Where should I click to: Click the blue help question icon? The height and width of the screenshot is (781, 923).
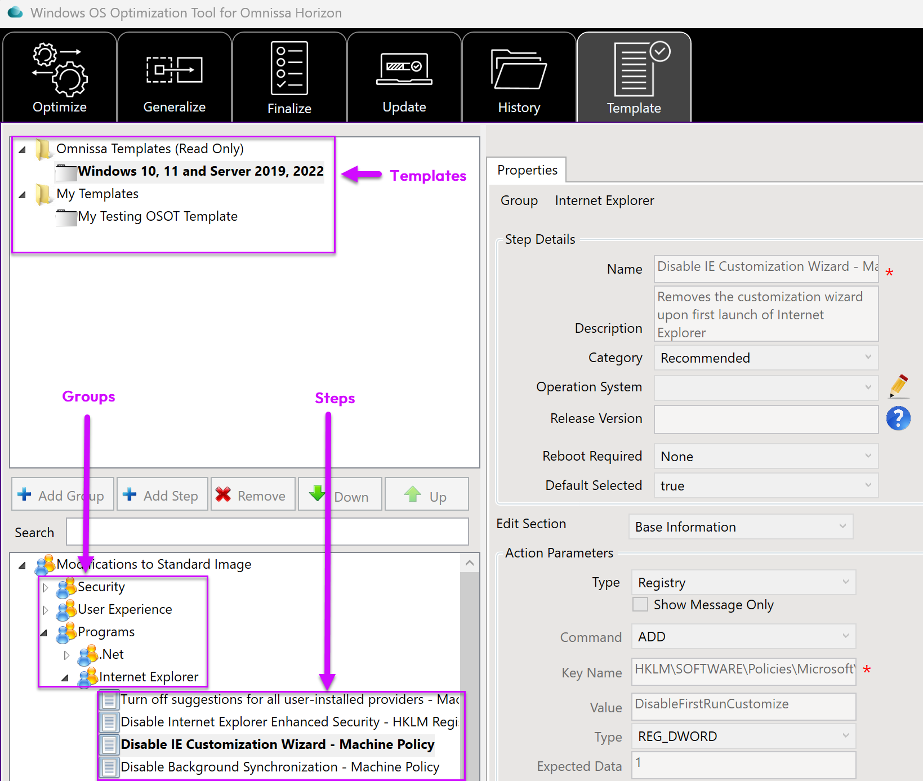coord(898,418)
